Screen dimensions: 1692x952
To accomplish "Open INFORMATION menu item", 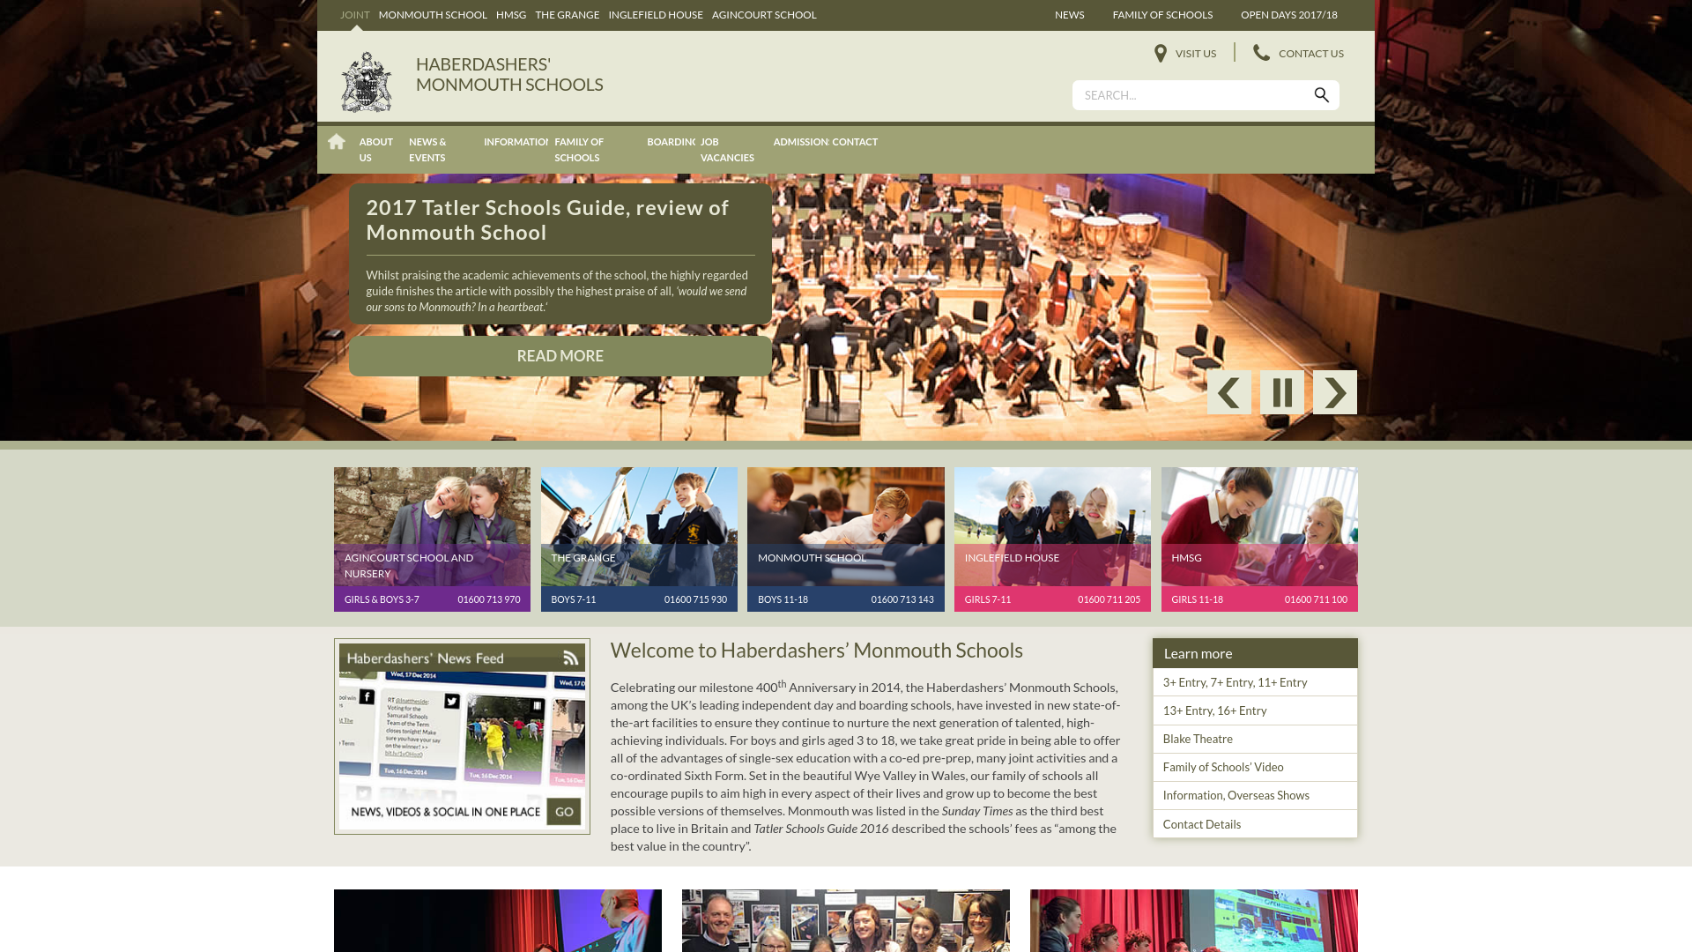I will 516,142.
